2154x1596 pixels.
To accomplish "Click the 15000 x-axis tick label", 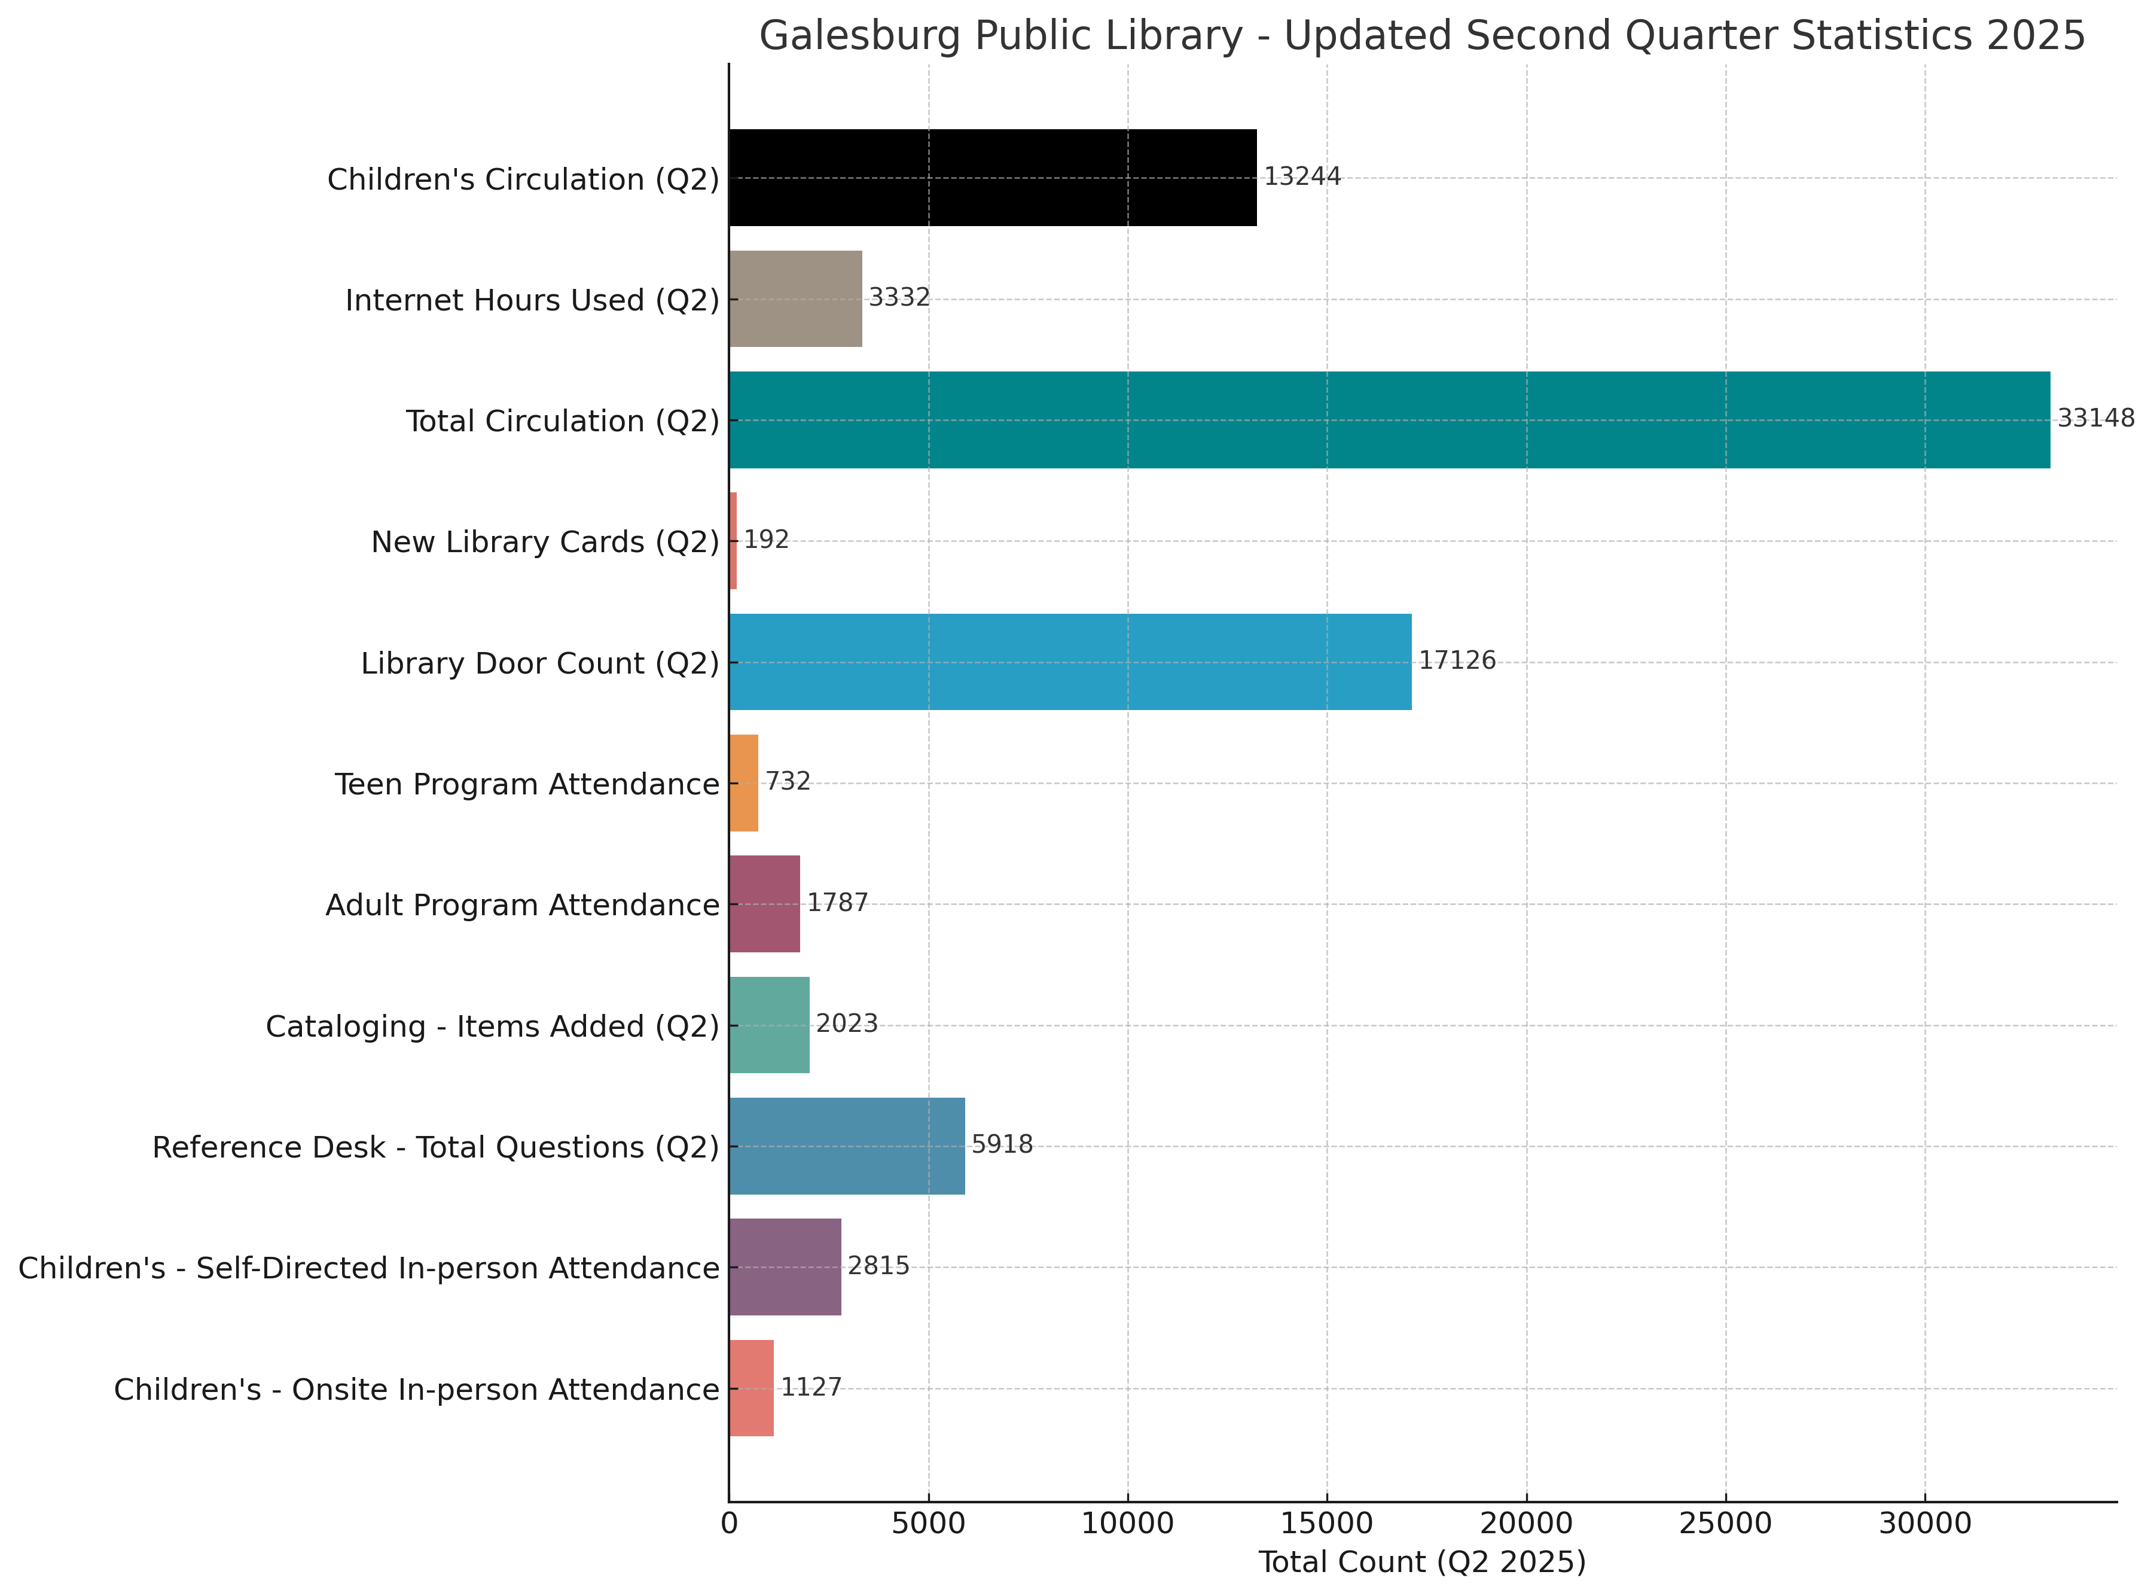I will pyautogui.click(x=1327, y=1524).
